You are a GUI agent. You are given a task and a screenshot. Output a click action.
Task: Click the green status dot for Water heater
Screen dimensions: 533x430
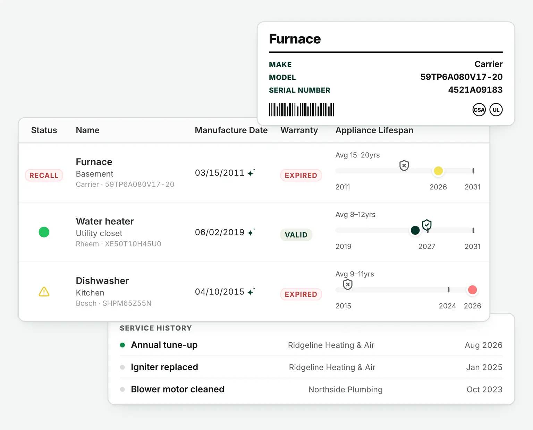(44, 232)
